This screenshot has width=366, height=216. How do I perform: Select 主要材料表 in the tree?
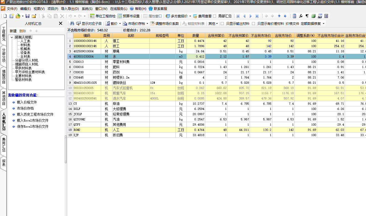23,76
